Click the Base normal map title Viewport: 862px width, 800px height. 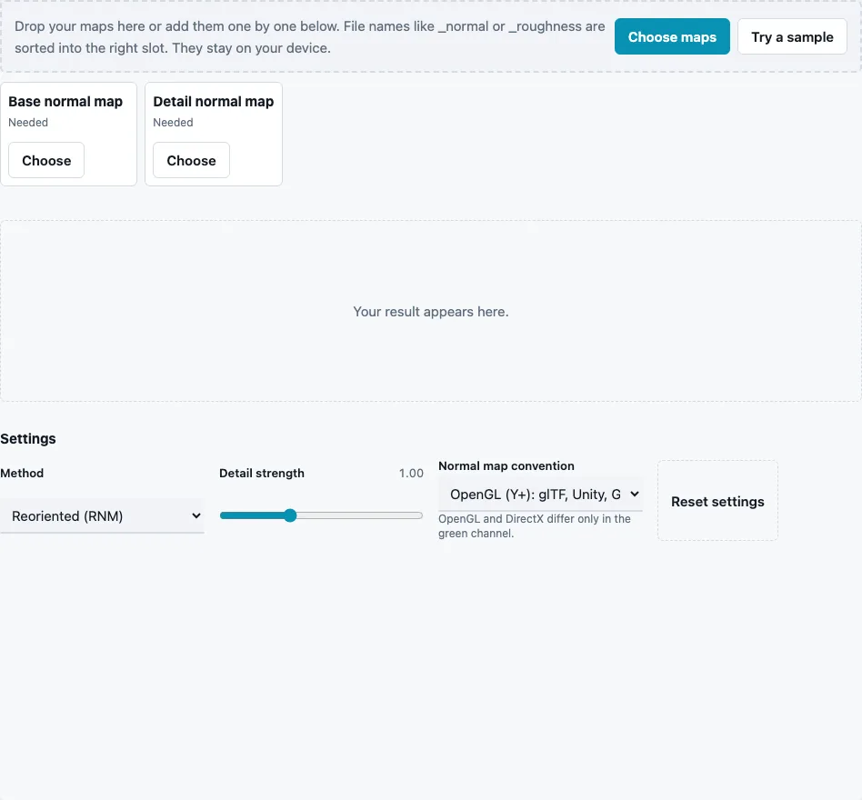[x=65, y=102]
